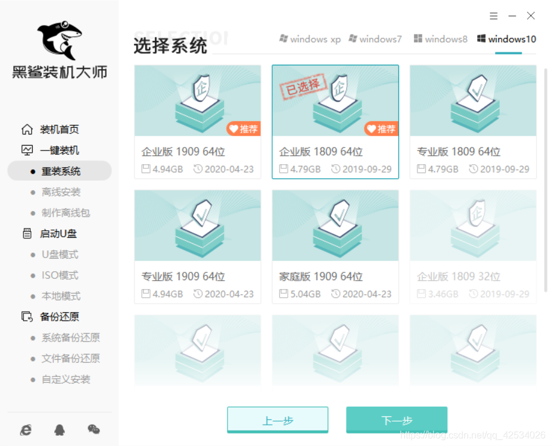
Task: Switch to windows8 tab
Action: [441, 39]
